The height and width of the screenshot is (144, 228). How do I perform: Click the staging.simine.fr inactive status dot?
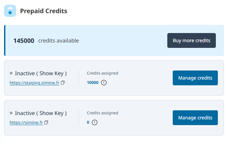(11, 73)
